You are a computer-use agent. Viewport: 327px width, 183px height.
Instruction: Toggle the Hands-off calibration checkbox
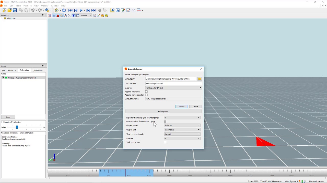[3, 122]
